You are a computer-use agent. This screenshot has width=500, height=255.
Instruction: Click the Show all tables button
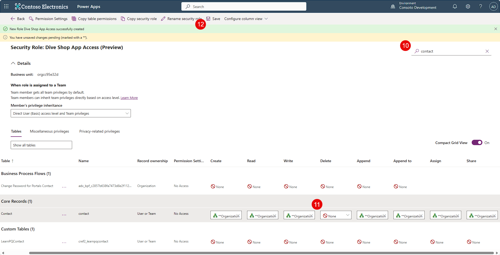pyautogui.click(x=41, y=145)
